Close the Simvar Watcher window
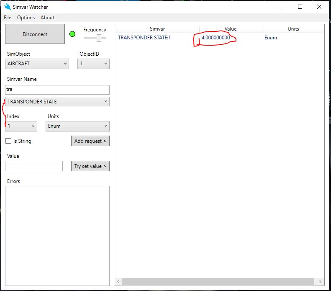Viewport: 331px width, 291px height. [x=319, y=7]
